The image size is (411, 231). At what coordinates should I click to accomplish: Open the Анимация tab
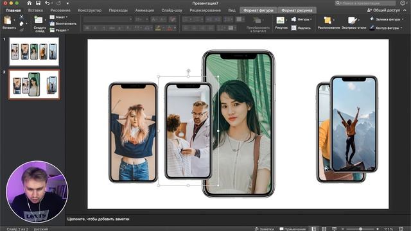[x=144, y=10]
